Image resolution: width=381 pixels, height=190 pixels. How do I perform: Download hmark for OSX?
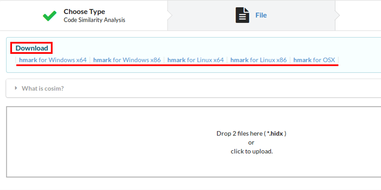click(314, 60)
